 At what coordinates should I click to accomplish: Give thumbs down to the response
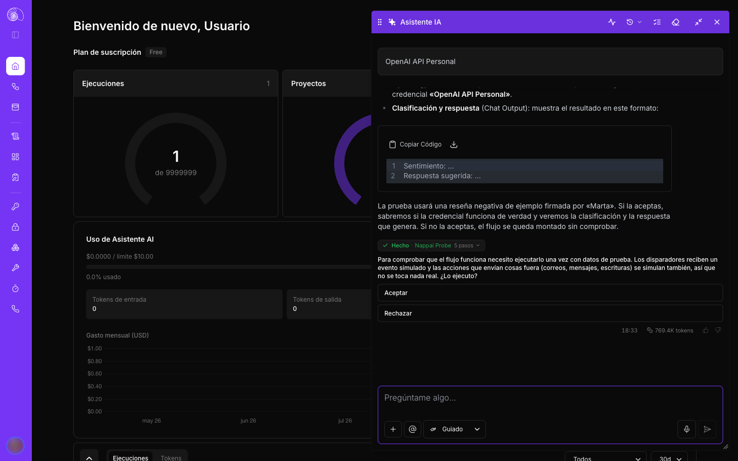[x=718, y=330]
